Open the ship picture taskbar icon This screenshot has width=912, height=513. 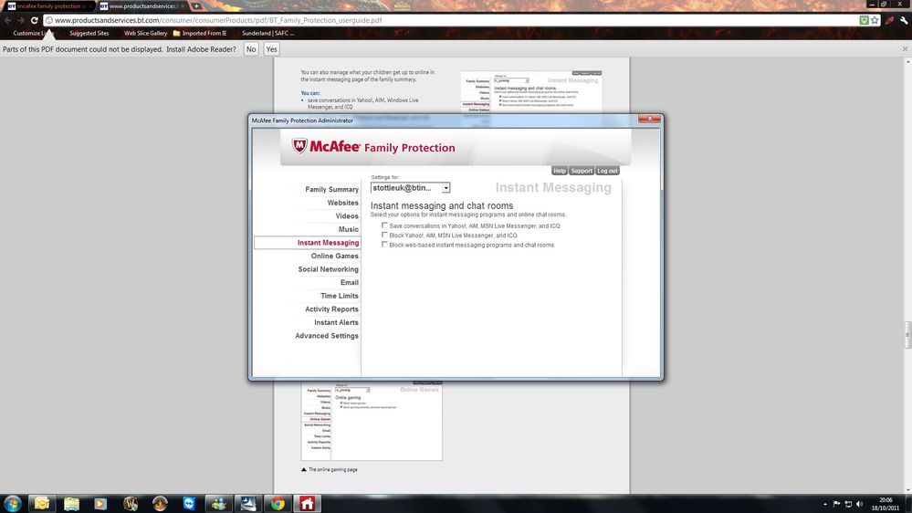(248, 504)
